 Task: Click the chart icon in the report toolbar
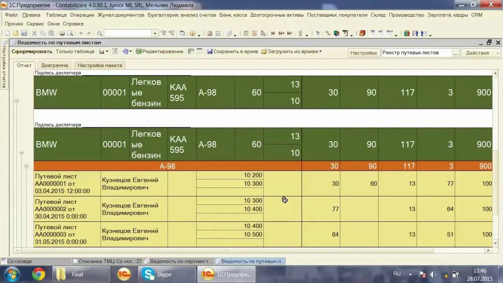[102, 51]
